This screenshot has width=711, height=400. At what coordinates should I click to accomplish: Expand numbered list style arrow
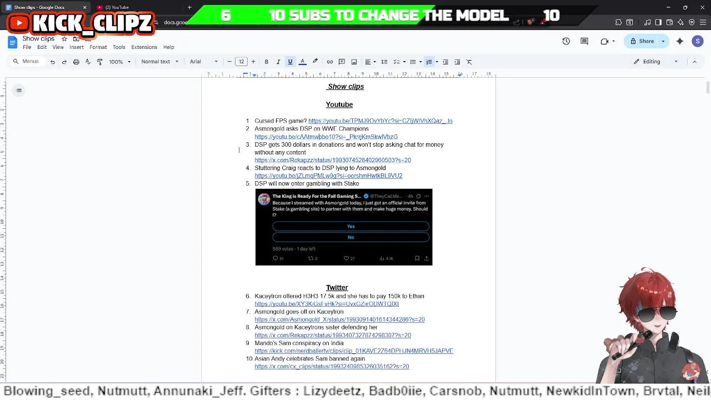437,62
